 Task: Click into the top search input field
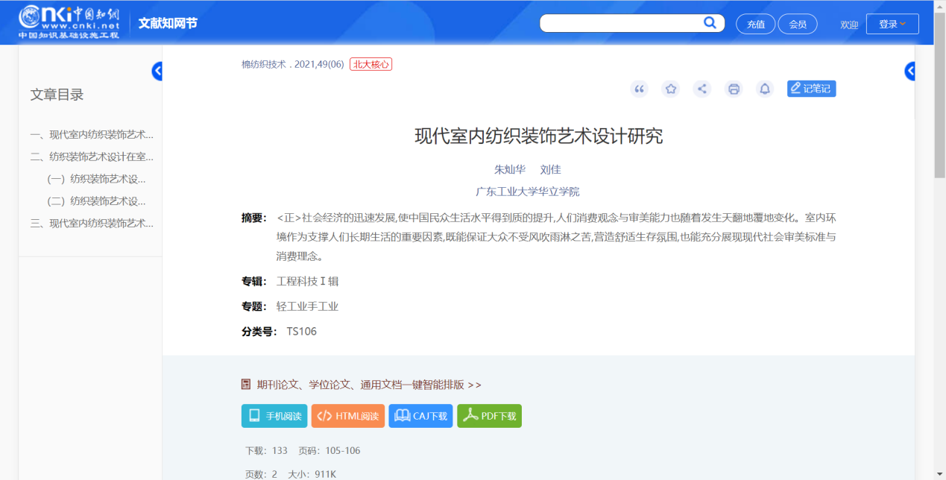pyautogui.click(x=620, y=23)
